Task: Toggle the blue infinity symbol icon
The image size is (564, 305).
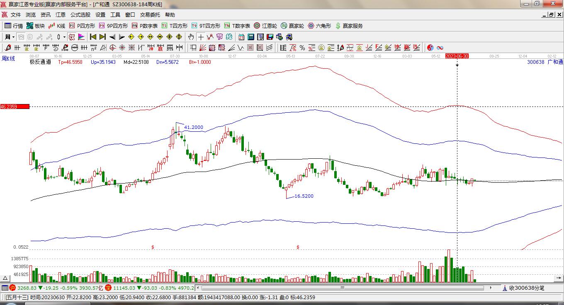Action: pyautogui.click(x=440, y=48)
